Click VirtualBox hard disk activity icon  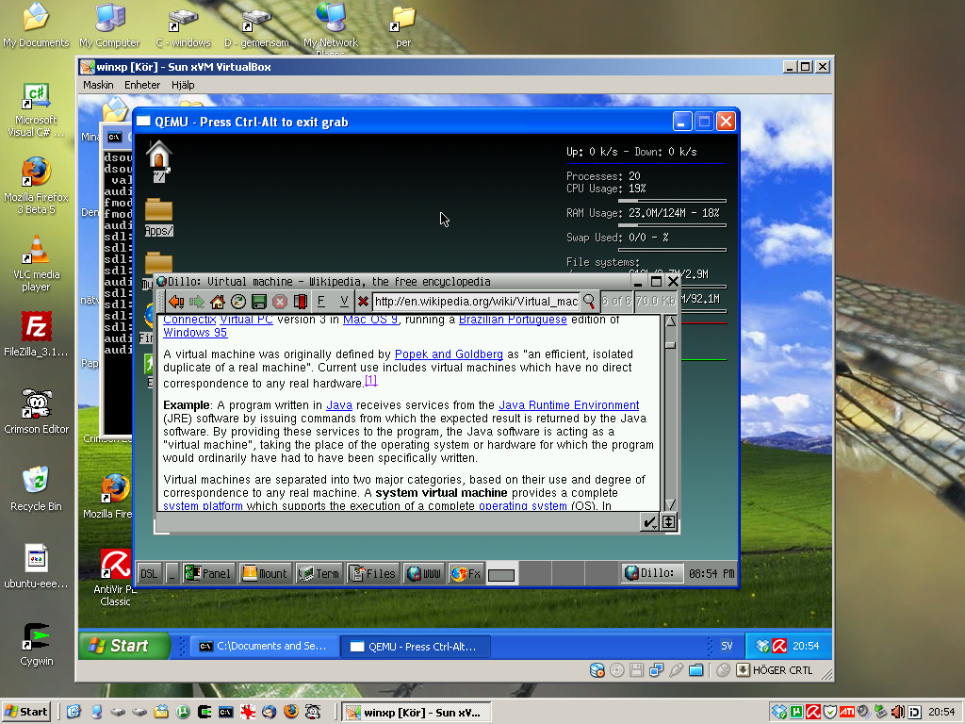pos(597,670)
